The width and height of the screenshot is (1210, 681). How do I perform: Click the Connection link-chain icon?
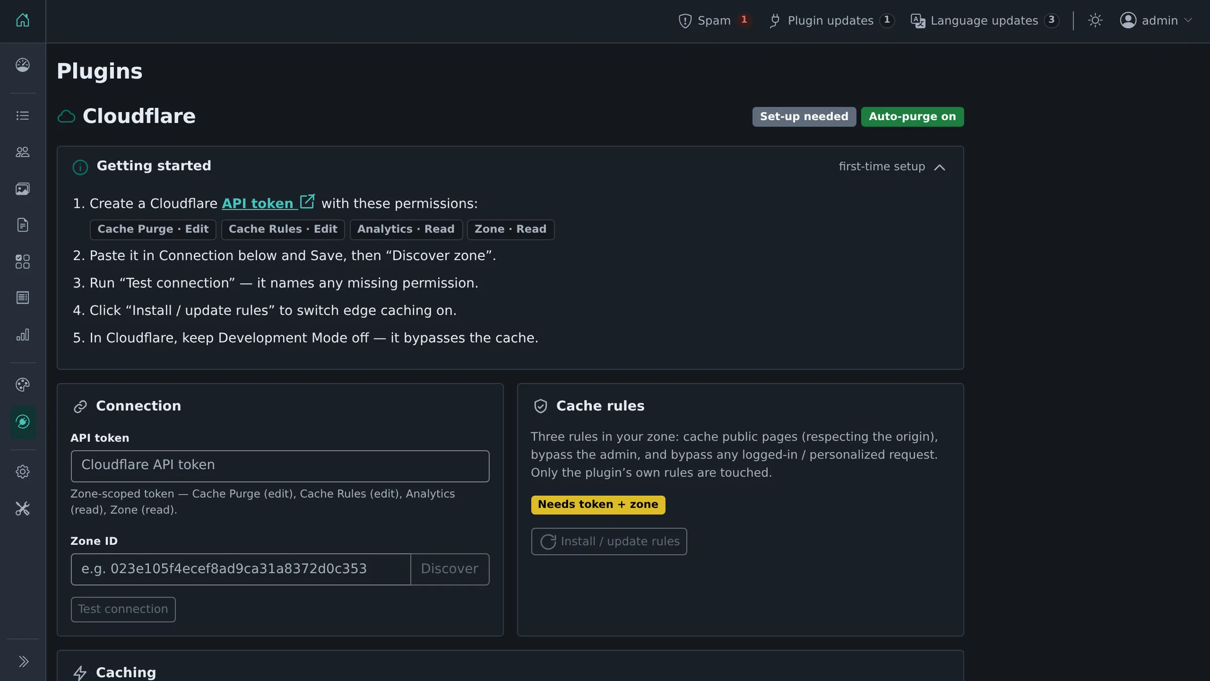pyautogui.click(x=81, y=407)
